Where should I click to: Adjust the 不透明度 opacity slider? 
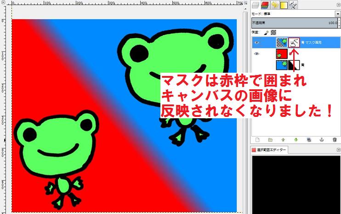click(x=295, y=23)
